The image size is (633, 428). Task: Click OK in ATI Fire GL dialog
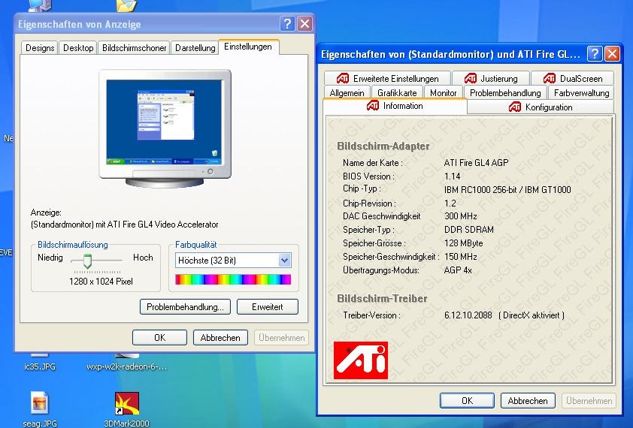coord(467,400)
